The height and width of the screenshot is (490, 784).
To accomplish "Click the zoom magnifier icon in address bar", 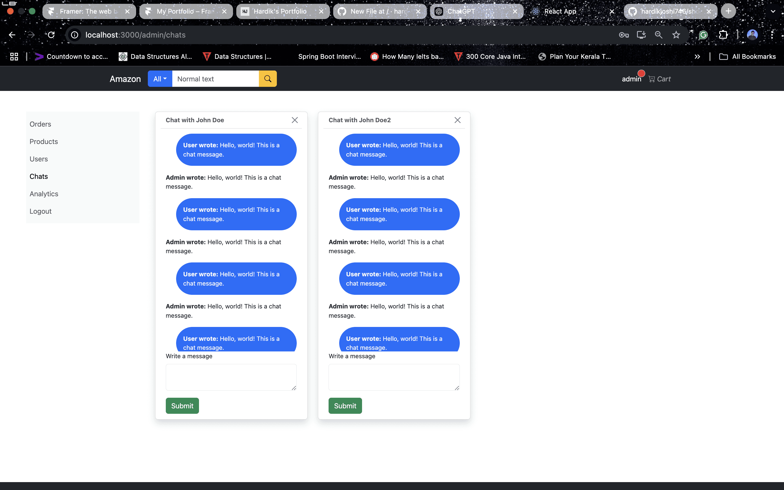I will pyautogui.click(x=658, y=35).
